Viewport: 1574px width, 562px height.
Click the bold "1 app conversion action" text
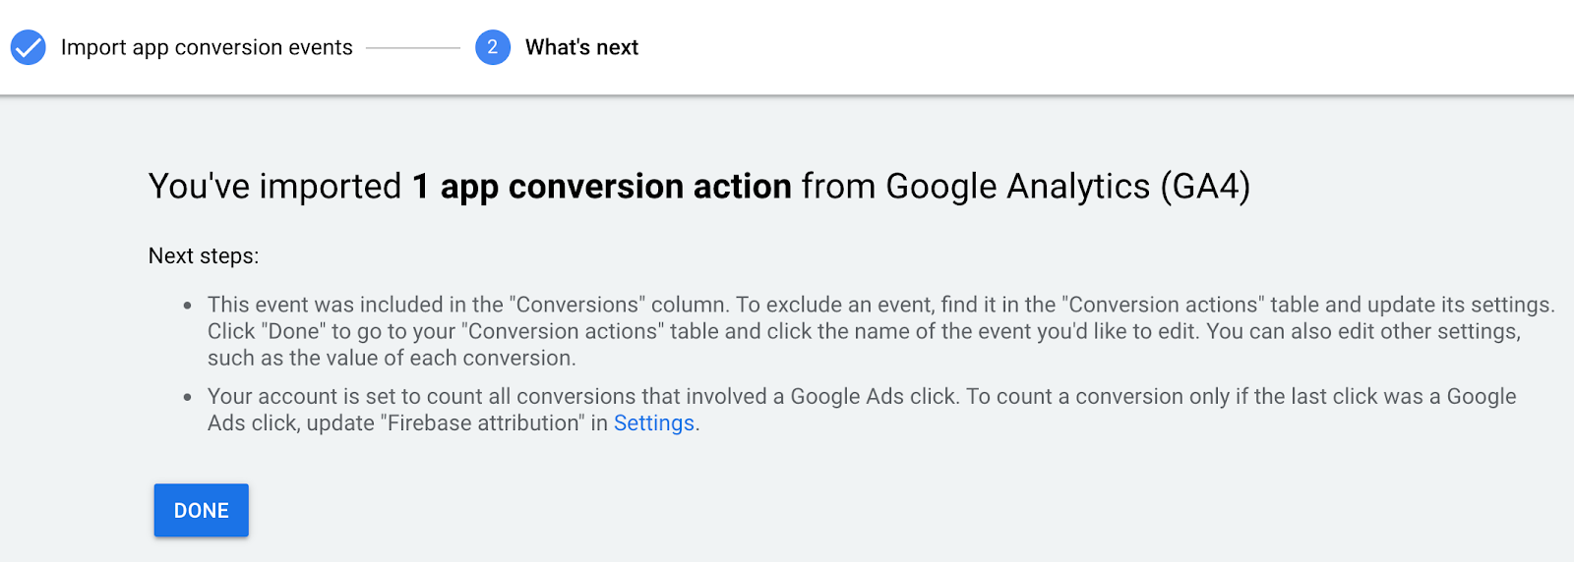[x=601, y=187]
